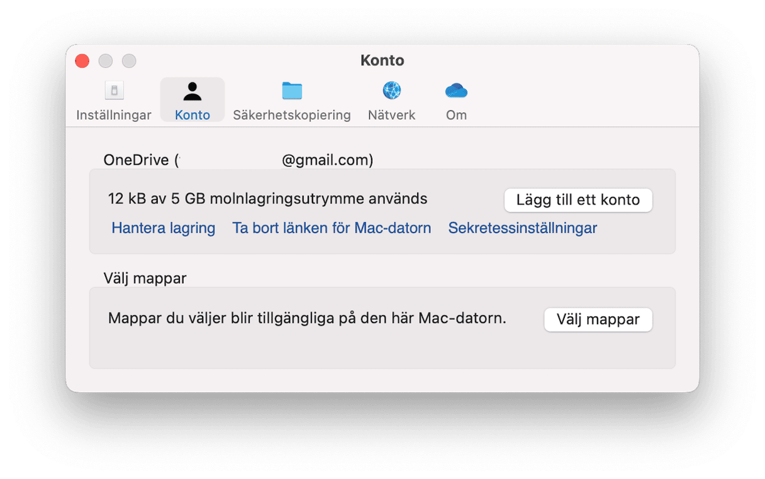
Task: Click the text Mappar du väljer blir tillgängliga
Action: click(307, 319)
